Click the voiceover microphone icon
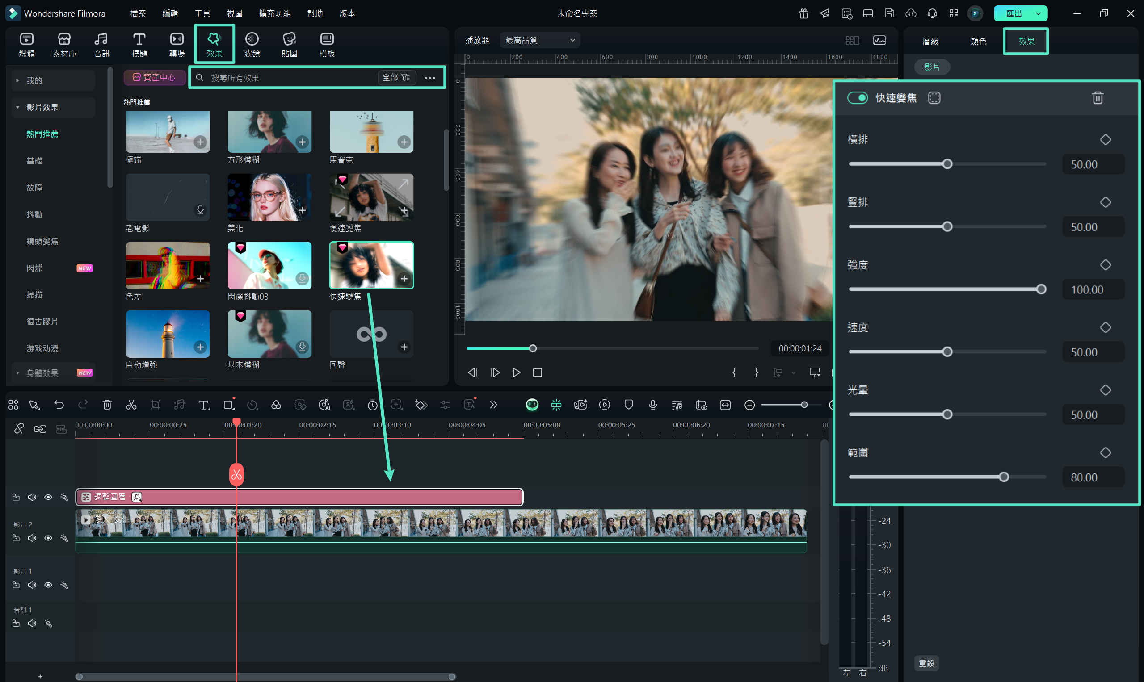Image resolution: width=1144 pixels, height=682 pixels. click(x=652, y=404)
